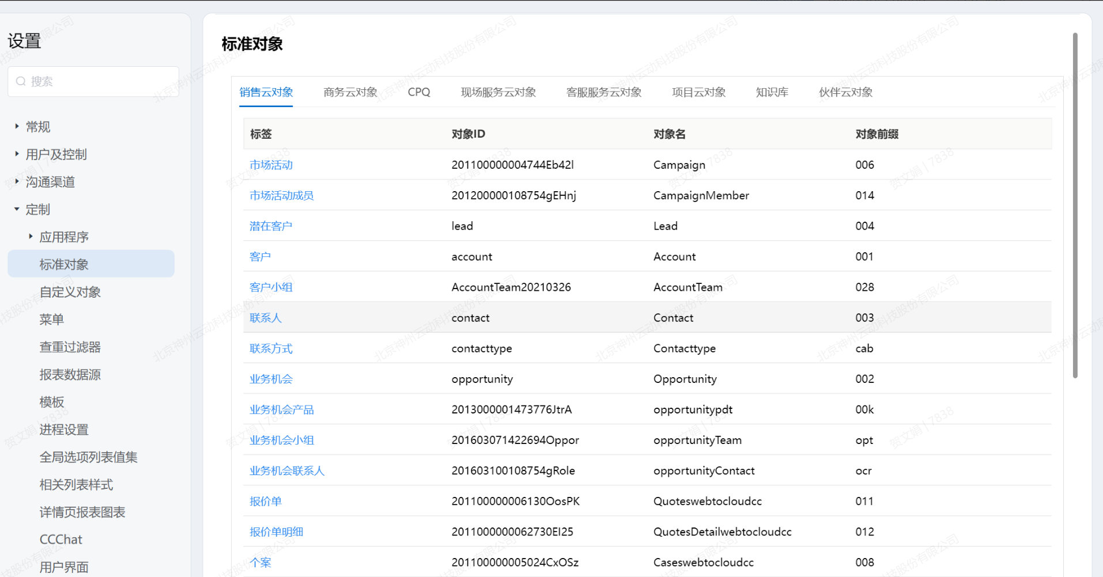This screenshot has height=577, width=1103.
Task: Click the 业务机会产品 link
Action: click(x=281, y=409)
